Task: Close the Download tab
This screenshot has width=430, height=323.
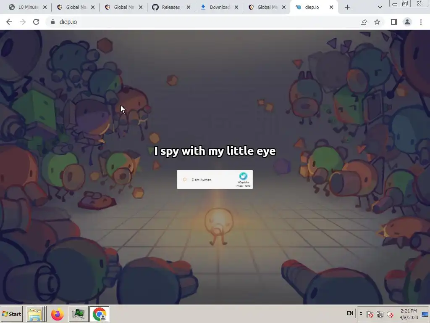Action: tap(236, 7)
